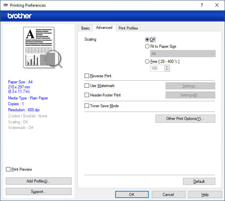Click the Brother logo in the banner
This screenshot has height=201, width=225.
click(x=19, y=16)
